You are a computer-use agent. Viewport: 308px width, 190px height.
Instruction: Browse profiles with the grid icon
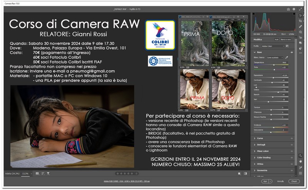click(287, 46)
